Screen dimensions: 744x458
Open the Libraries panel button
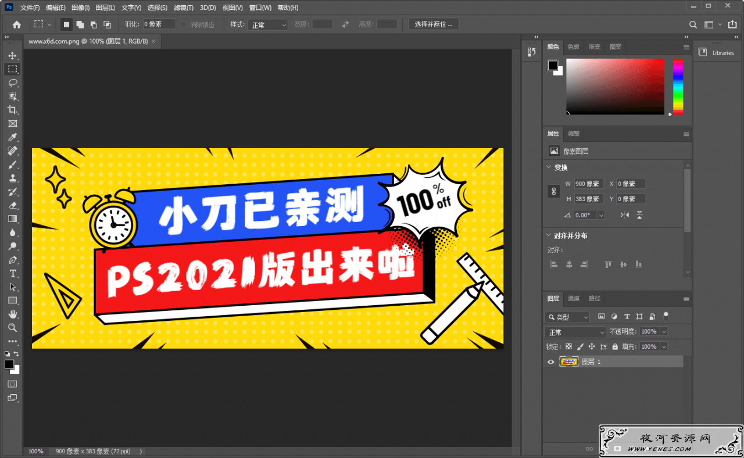(x=717, y=53)
